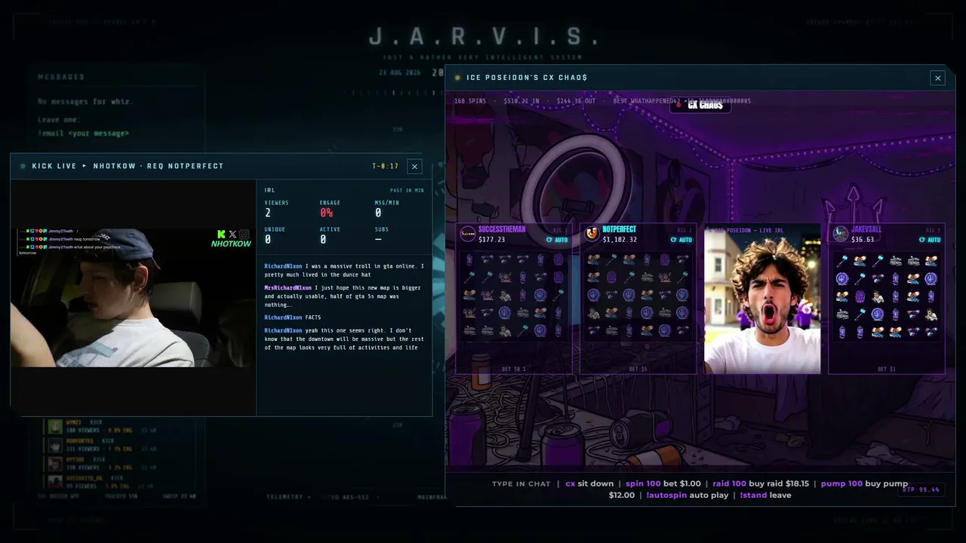
Task: Click the ROBFORTES stream avatar in J.A.R.V.I.S. list
Action: pyautogui.click(x=55, y=445)
